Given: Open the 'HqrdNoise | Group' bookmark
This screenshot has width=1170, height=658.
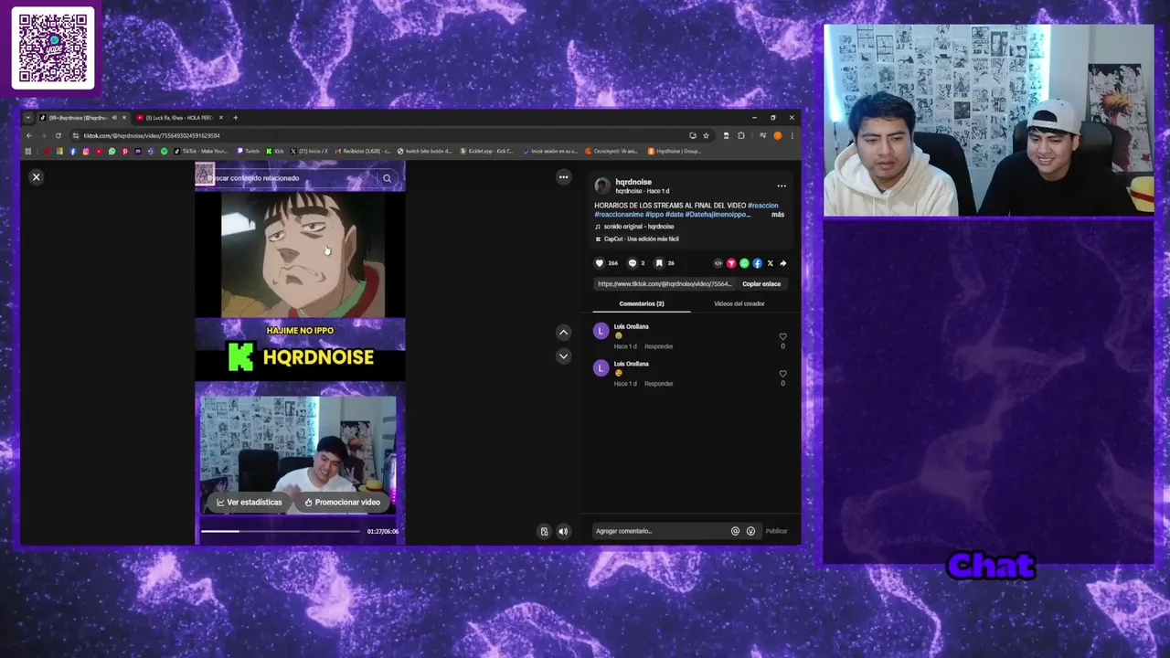Looking at the screenshot, I should pos(675,151).
